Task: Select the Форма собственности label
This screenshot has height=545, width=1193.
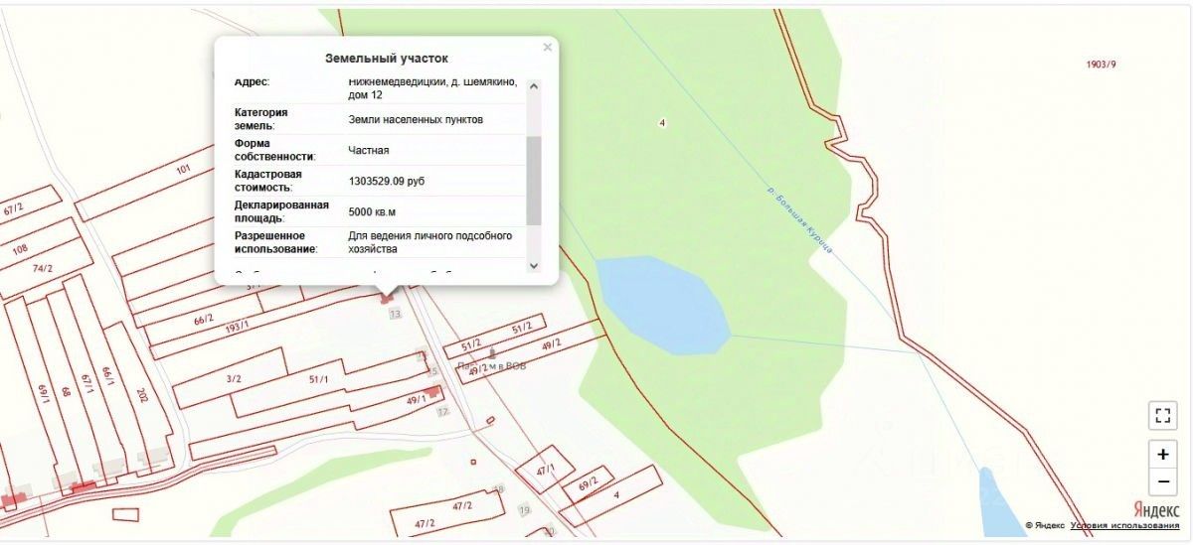Action: pyautogui.click(x=275, y=150)
